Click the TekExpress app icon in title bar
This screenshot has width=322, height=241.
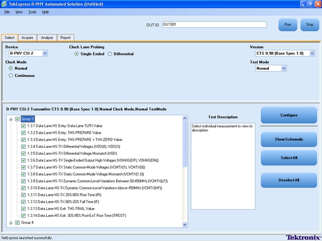click(4, 4)
